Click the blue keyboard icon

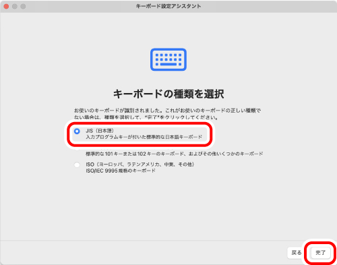(x=168, y=59)
